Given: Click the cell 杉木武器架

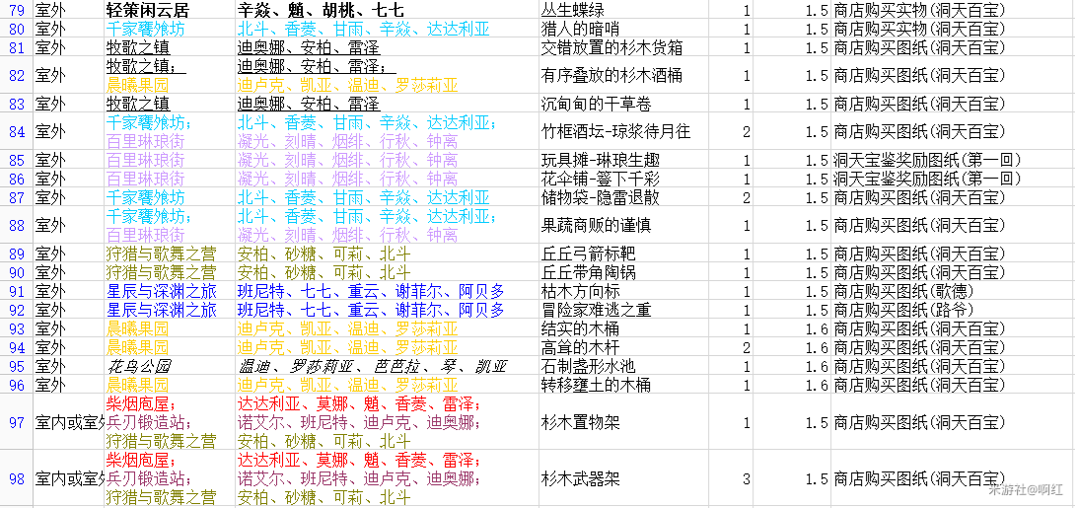Looking at the screenshot, I should 622,478.
